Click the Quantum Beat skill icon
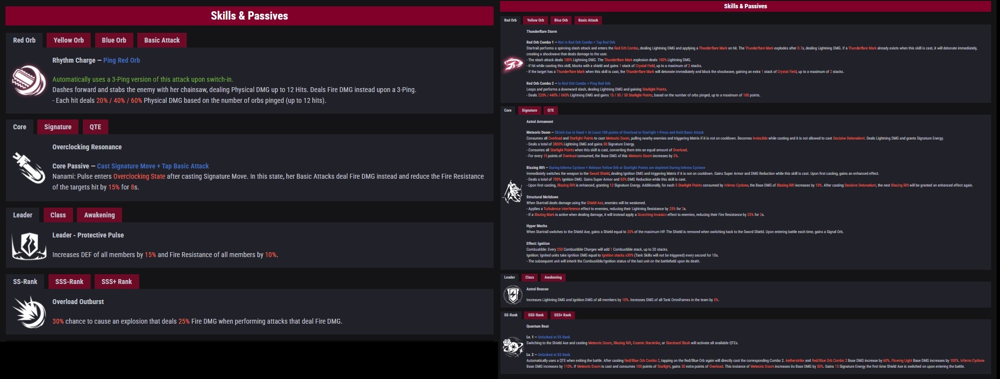1000x379 pixels. click(x=513, y=347)
